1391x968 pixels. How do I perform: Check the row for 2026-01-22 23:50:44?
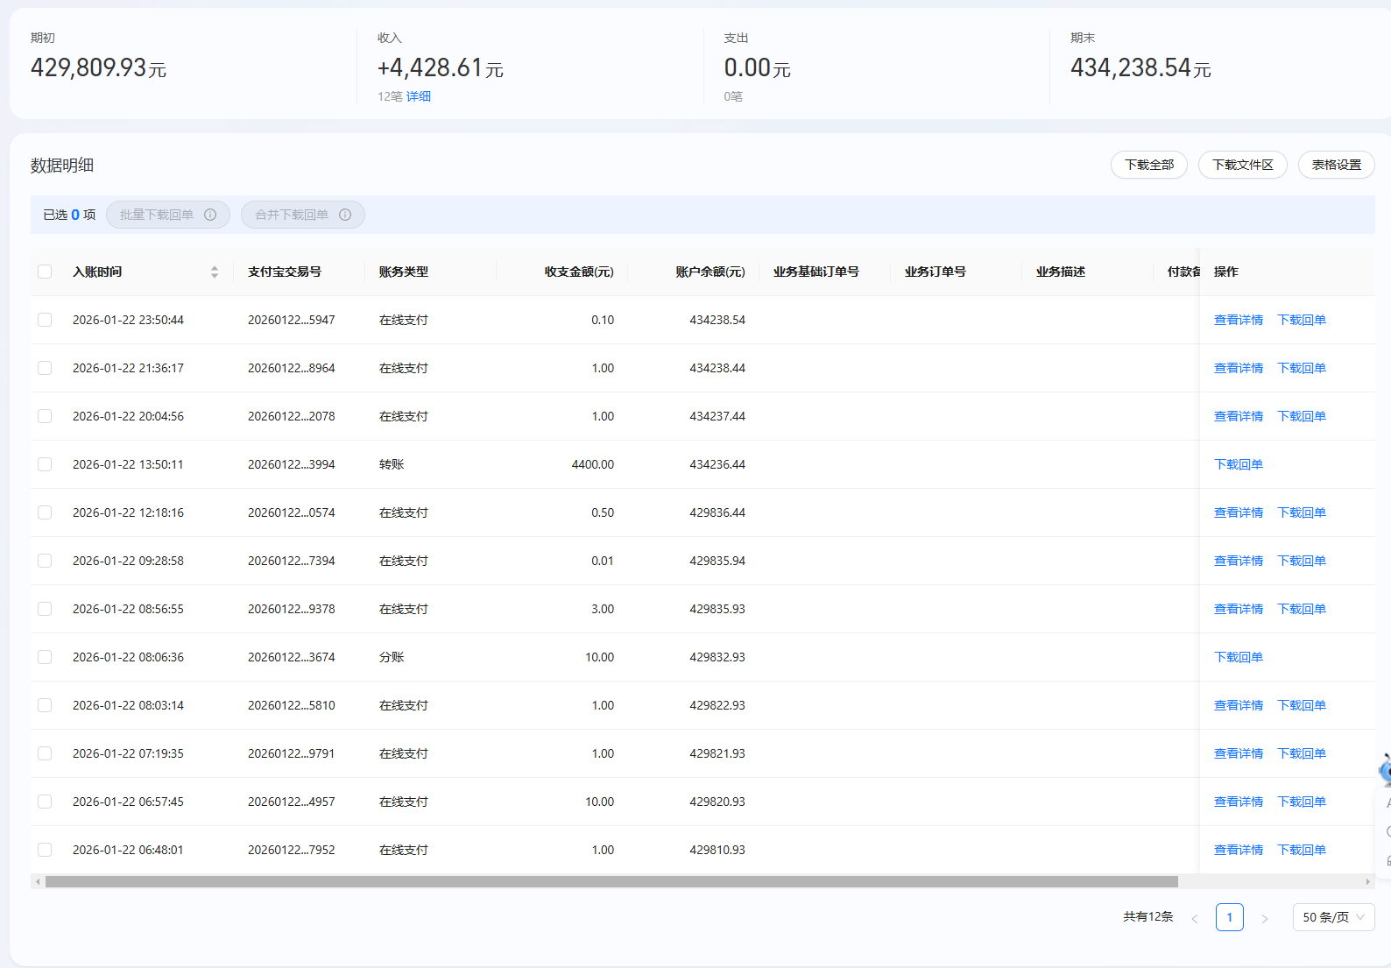pos(45,320)
